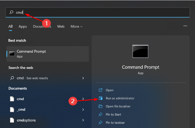Expand the More filter dropdown
Image resolution: width=195 pixels, height=128 pixels.
coord(76,27)
